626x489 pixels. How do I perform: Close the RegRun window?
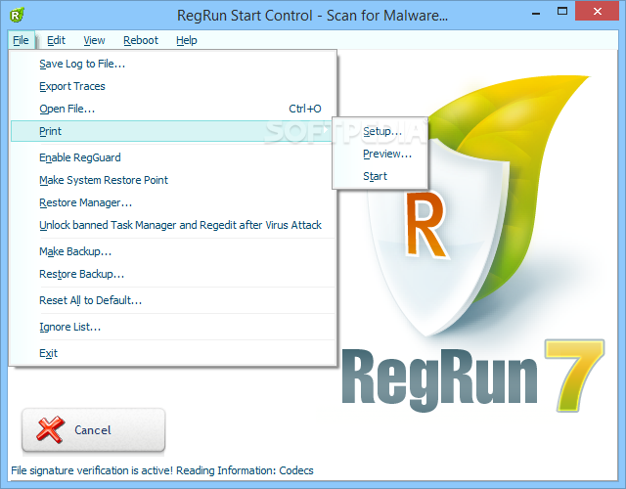point(598,11)
